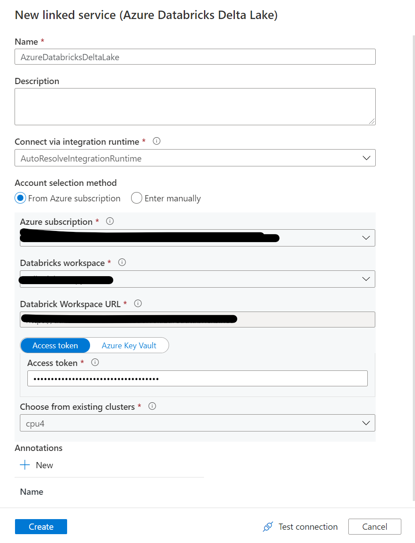Select the Access token tab
415x543 pixels.
click(55, 346)
